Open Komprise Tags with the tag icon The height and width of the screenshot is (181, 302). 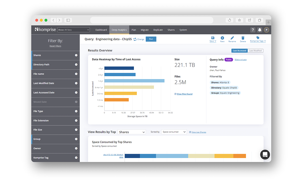click(x=258, y=39)
